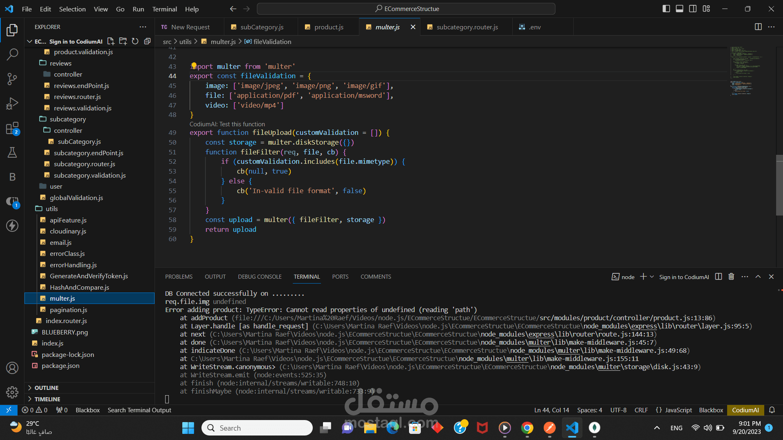The height and width of the screenshot is (440, 783).
Task: Collapse the utils folder in Explorer
Action: (x=52, y=209)
